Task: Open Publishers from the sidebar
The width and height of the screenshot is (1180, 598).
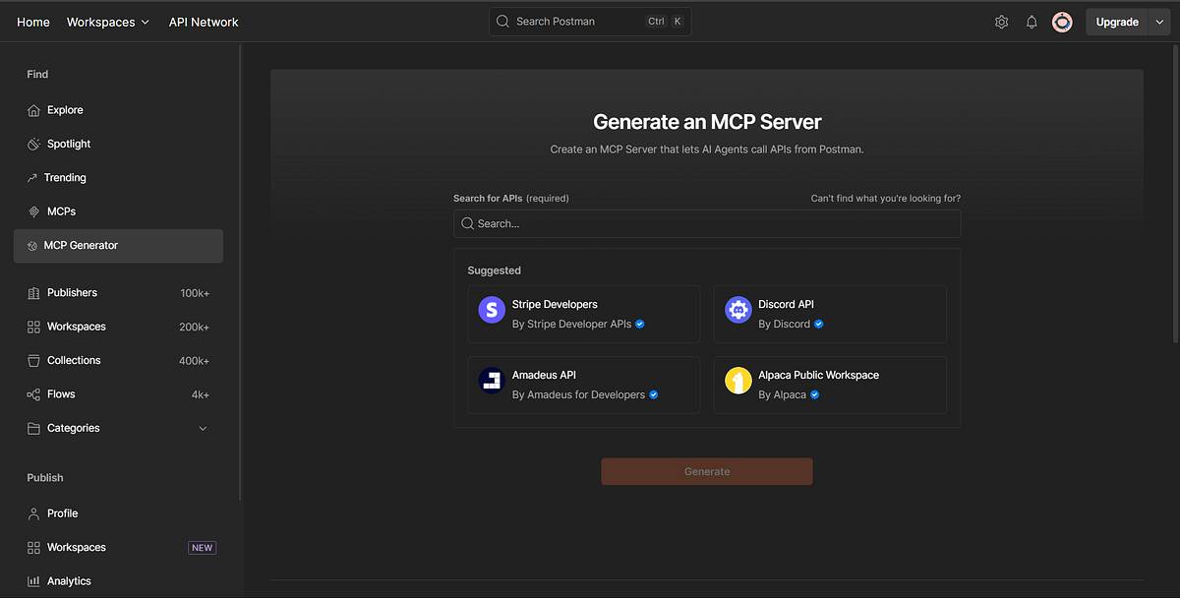Action: click(72, 292)
